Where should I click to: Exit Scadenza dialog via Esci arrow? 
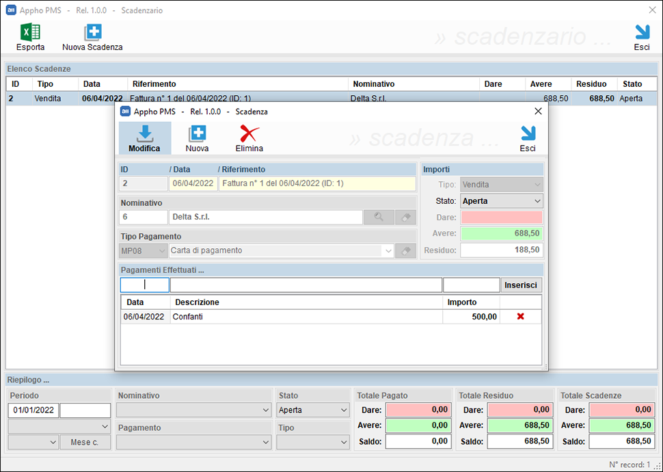[528, 138]
